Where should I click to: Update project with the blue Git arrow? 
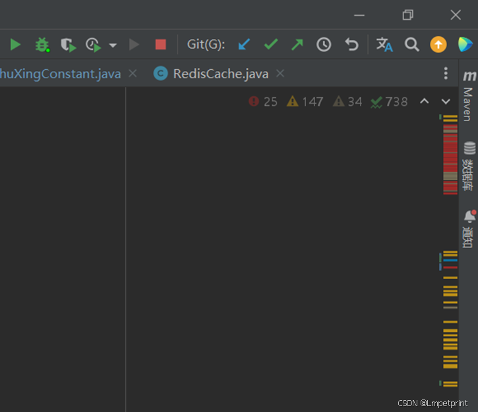[x=244, y=45]
